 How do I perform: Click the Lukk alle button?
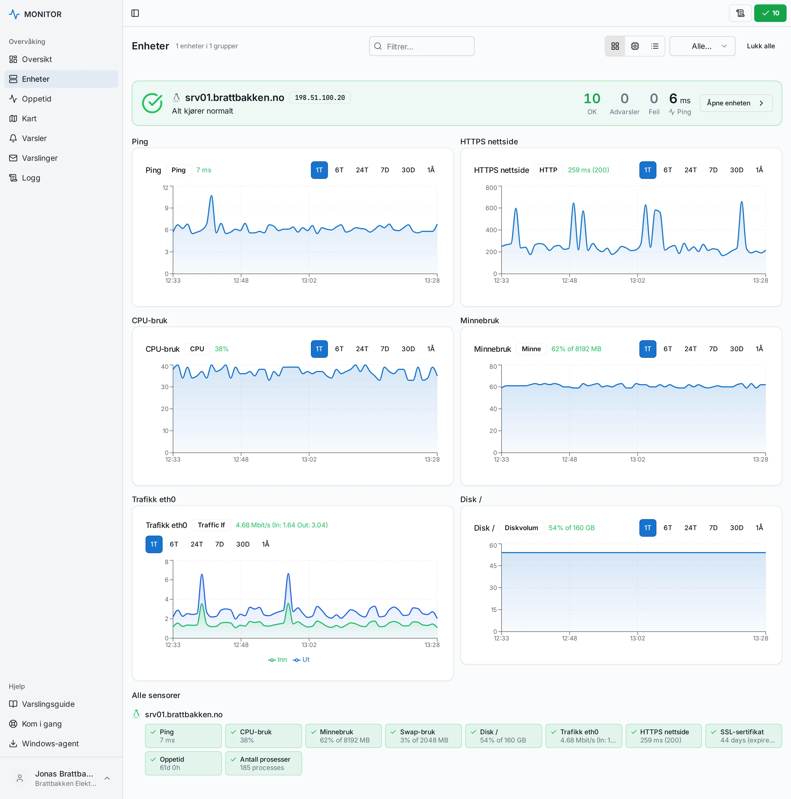coord(760,46)
